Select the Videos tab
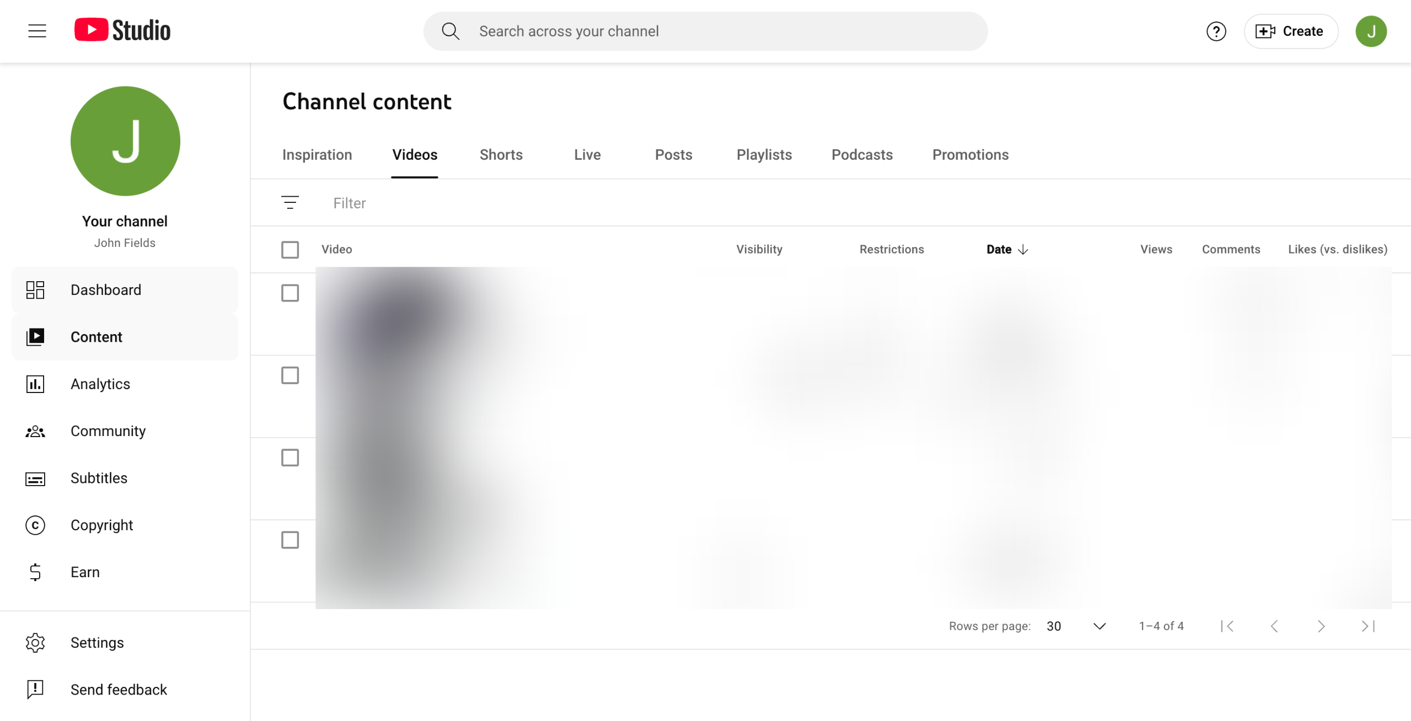Screen dimensions: 1411x721 click(x=415, y=155)
